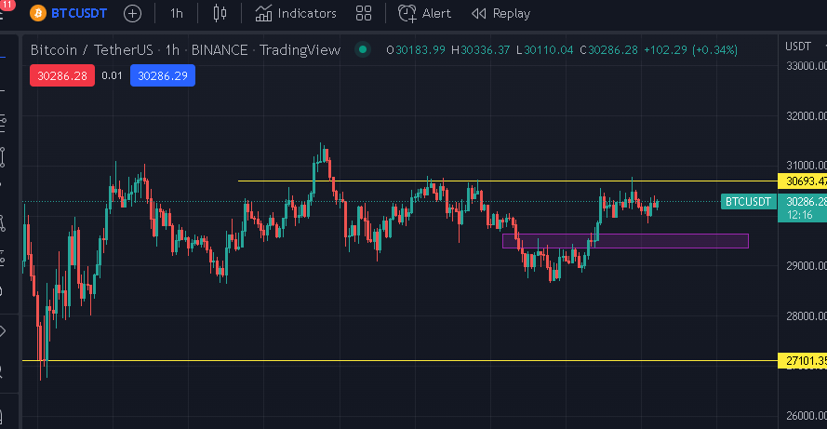This screenshot has height=429, width=827.
Task: Click the 26000.00 price scale label
Action: pyautogui.click(x=806, y=416)
